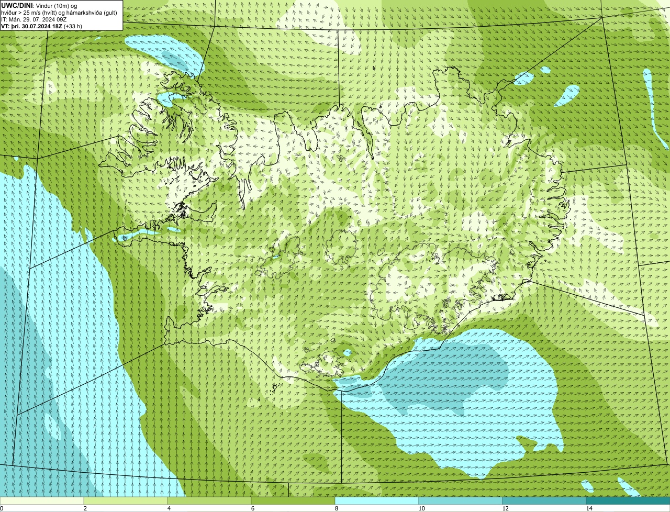The width and height of the screenshot is (670, 512).
Task: Click the pale yellow 0–2 m/s legend swatch
Action: pyautogui.click(x=42, y=501)
